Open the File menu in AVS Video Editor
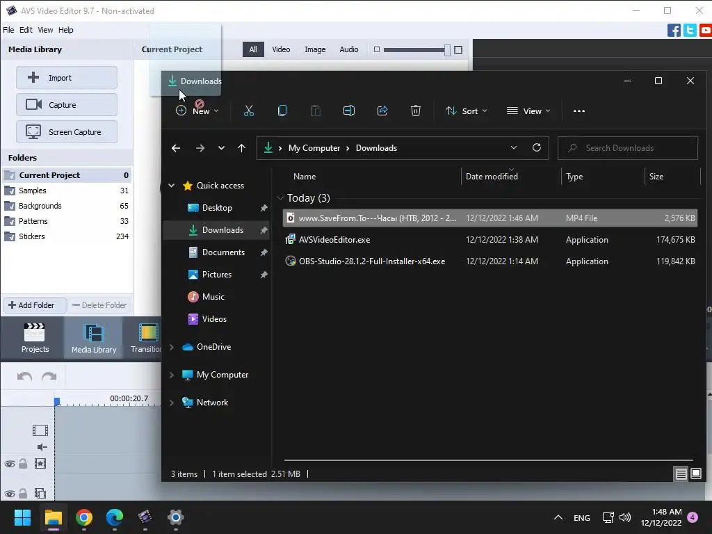The image size is (712, 534). point(8,30)
